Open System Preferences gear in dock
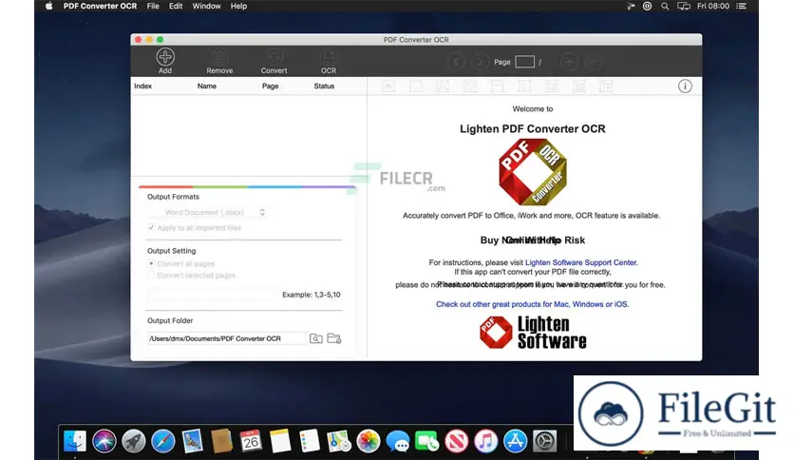 (544, 441)
